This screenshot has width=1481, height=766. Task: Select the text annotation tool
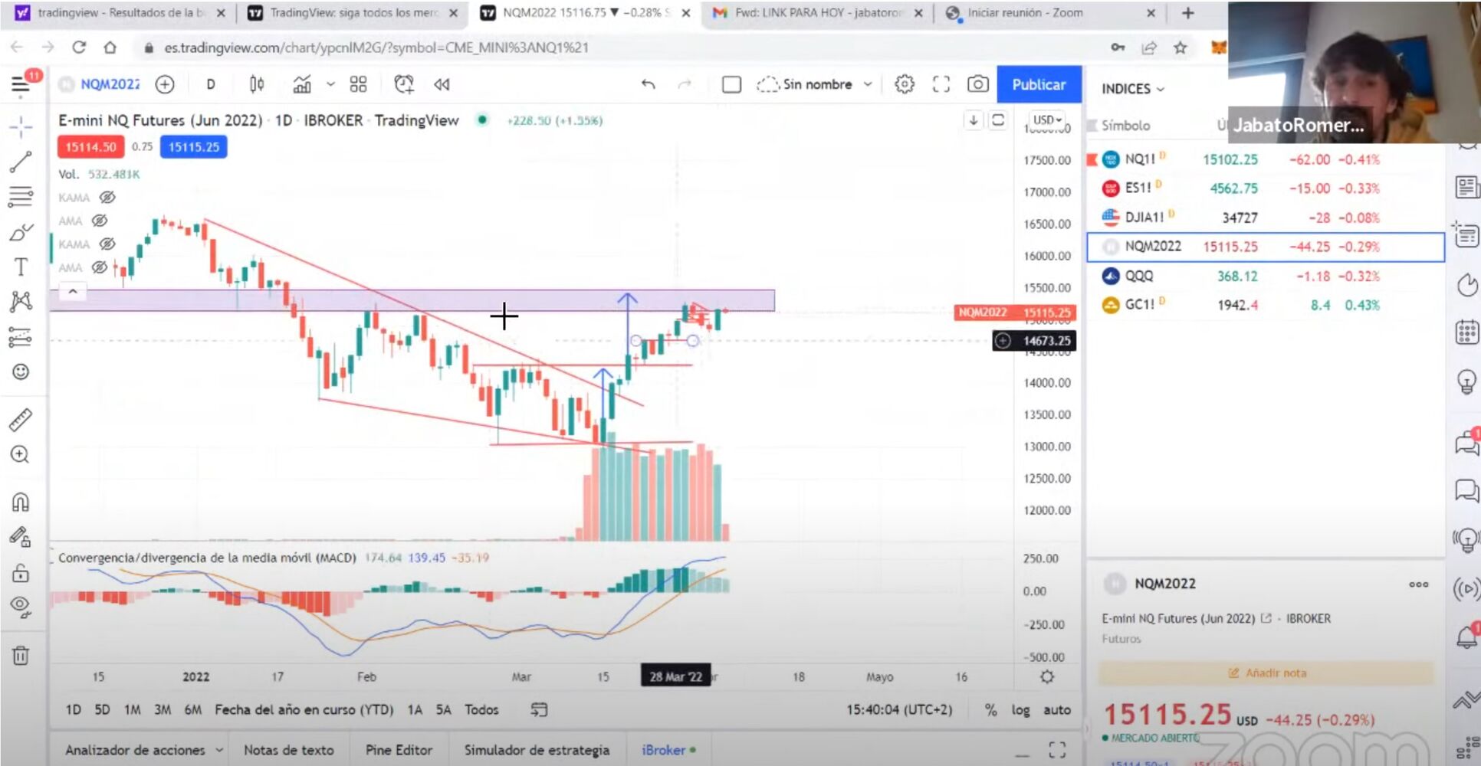pyautogui.click(x=21, y=267)
